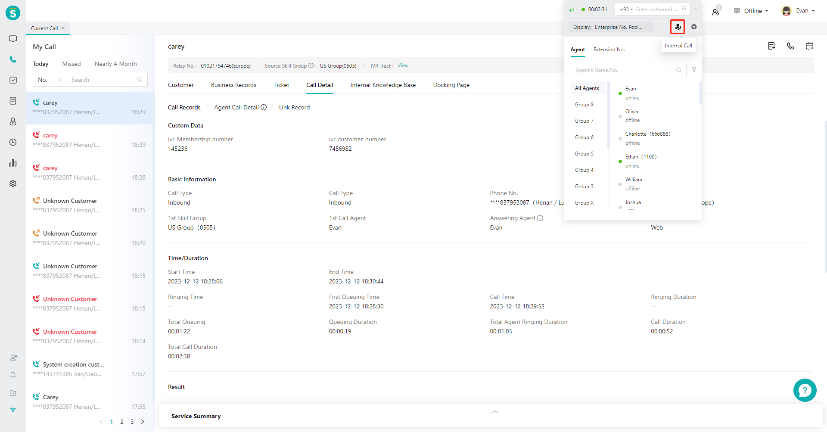This screenshot has width=827, height=432.
Task: Click the info icon beside Answering Agent
Action: pos(540,218)
